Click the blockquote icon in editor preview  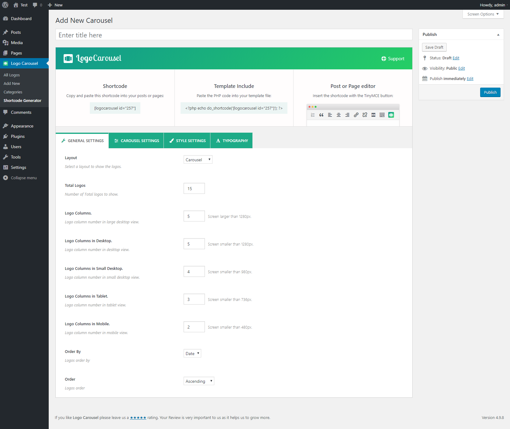click(321, 115)
